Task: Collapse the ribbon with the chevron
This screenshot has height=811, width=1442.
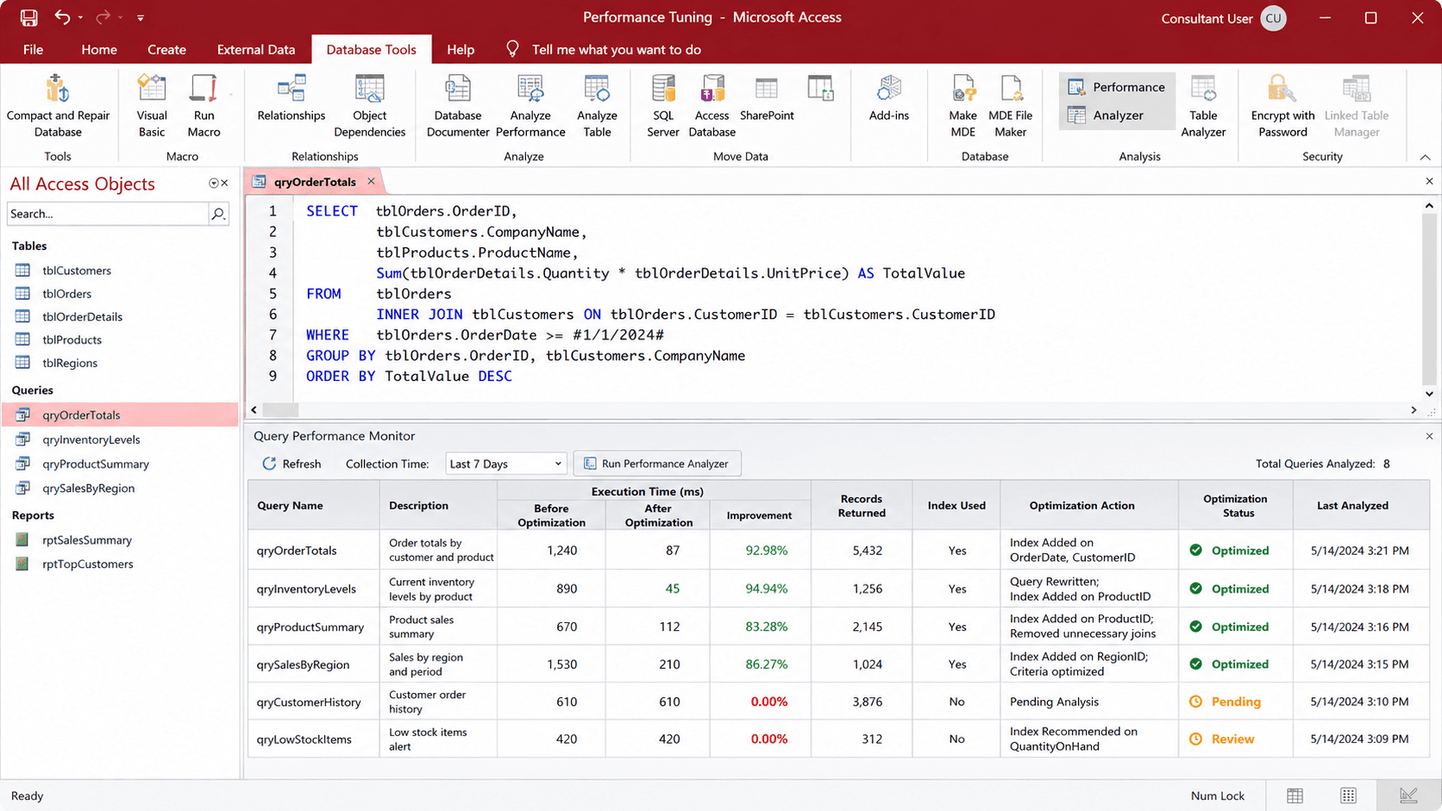Action: point(1425,157)
